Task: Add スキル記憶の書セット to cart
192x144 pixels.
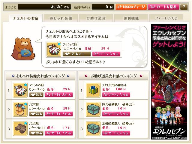Action: (x=116, y=95)
